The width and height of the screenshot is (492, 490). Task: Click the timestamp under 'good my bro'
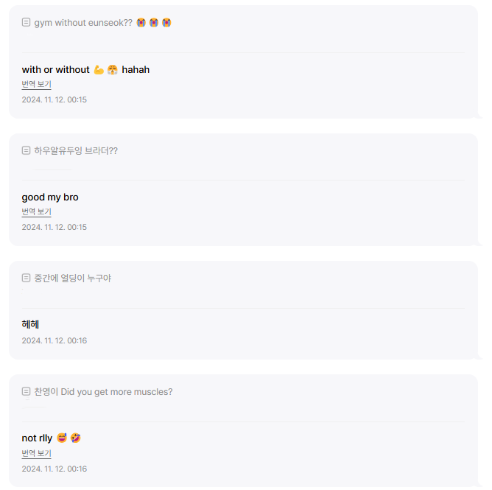pos(54,227)
